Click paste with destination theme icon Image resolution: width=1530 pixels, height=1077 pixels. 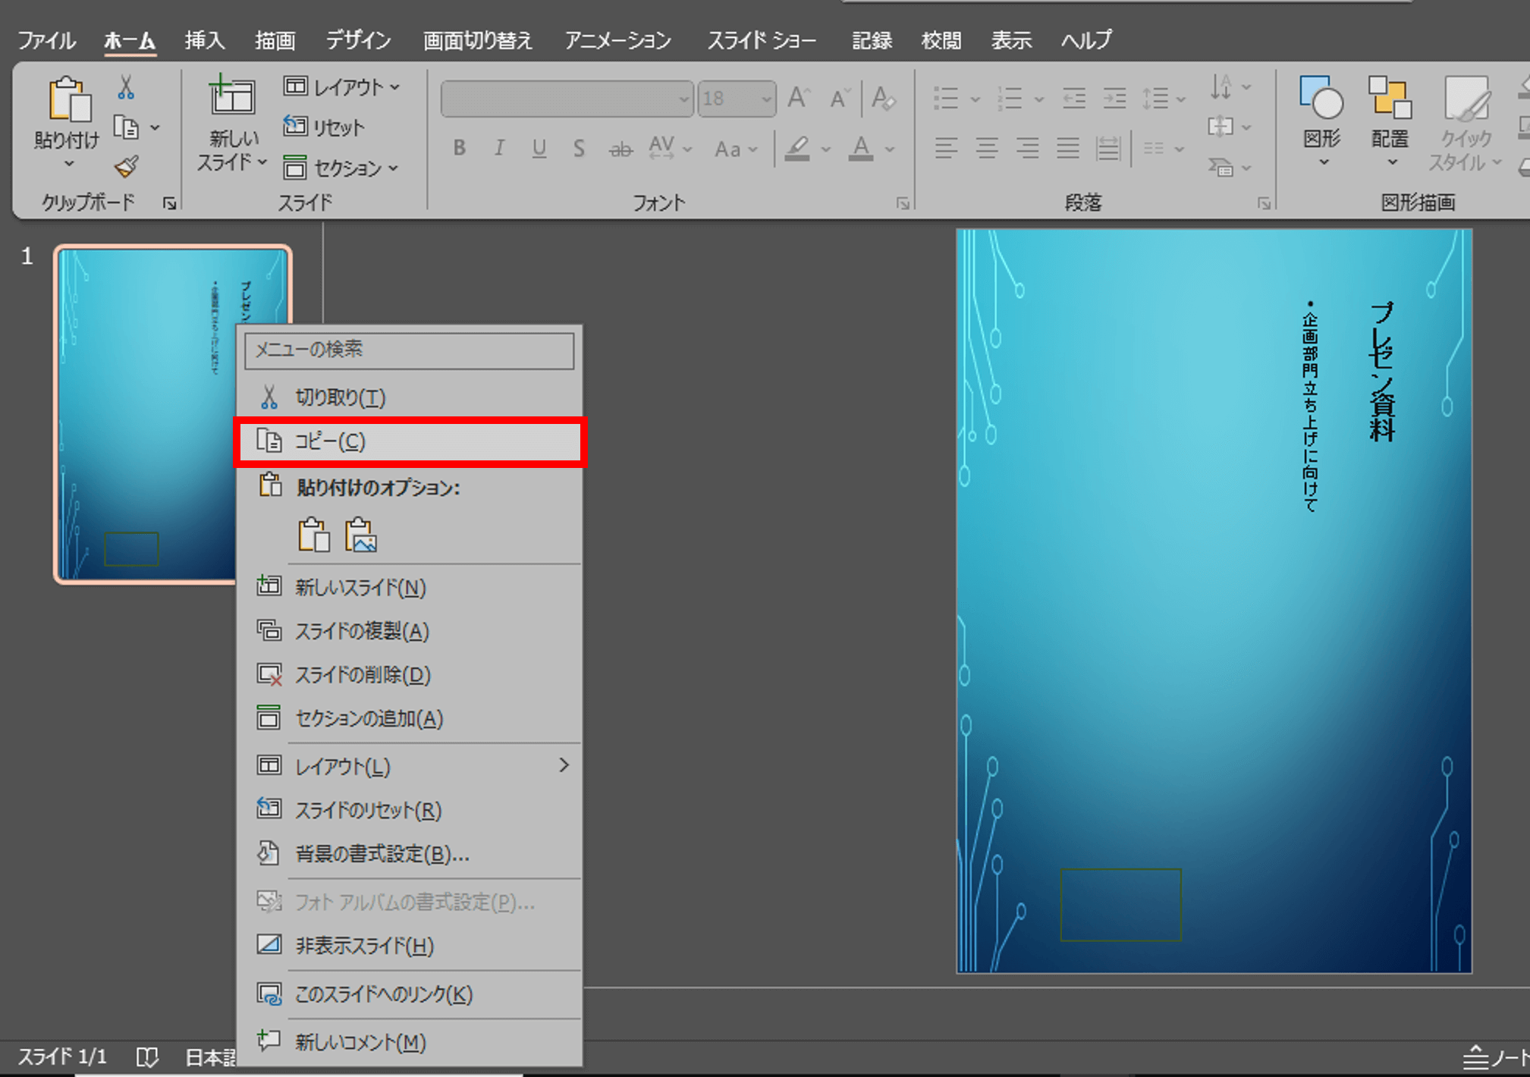(x=313, y=535)
